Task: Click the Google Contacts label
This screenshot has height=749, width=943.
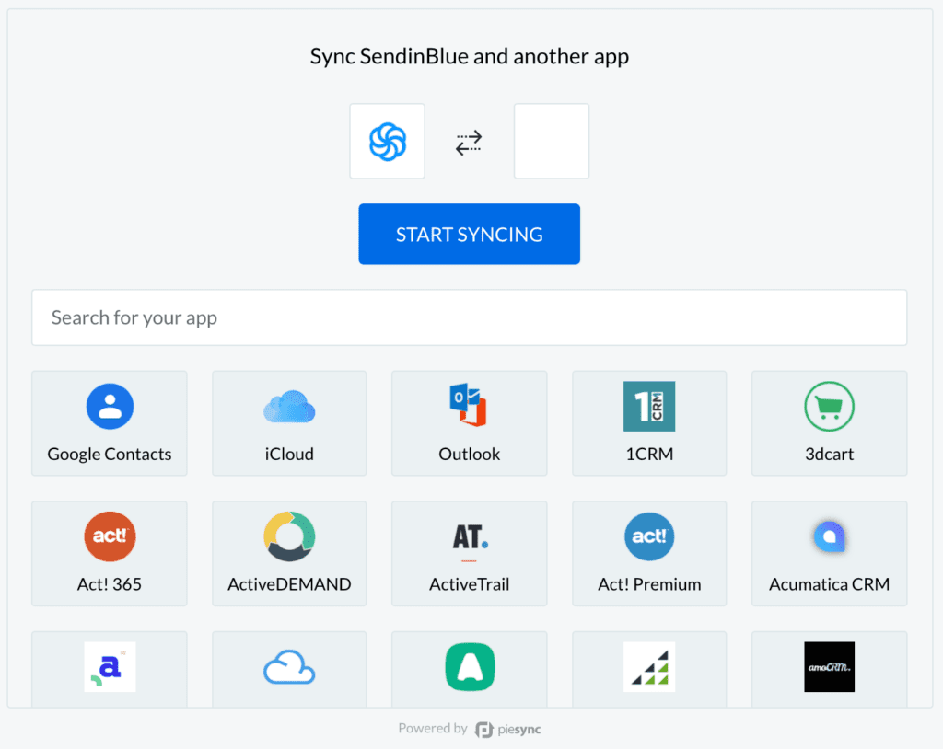Action: (x=110, y=454)
